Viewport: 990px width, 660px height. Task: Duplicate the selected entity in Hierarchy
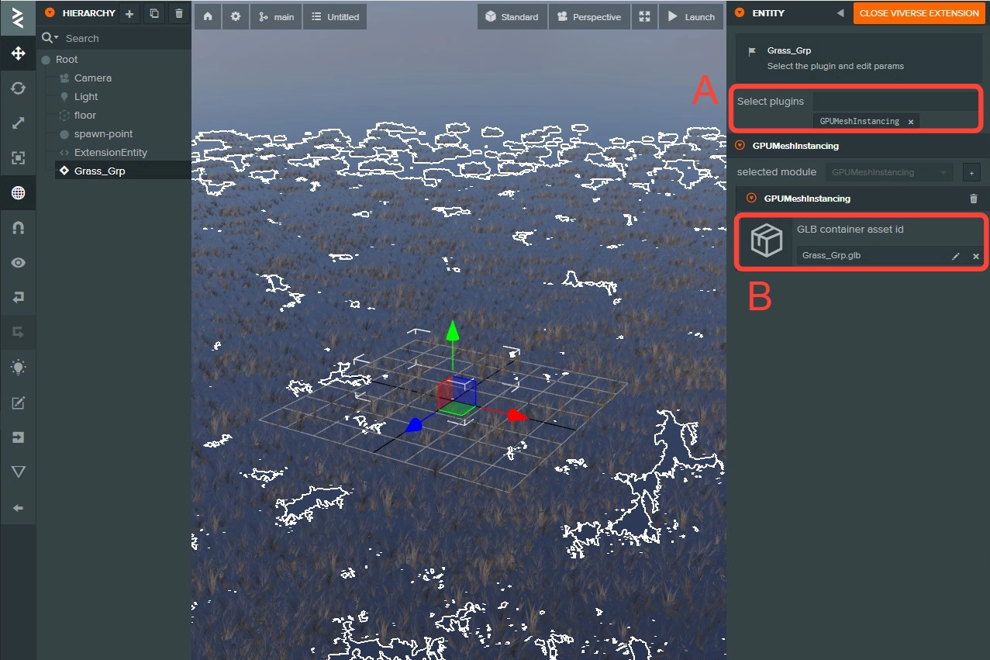point(154,13)
